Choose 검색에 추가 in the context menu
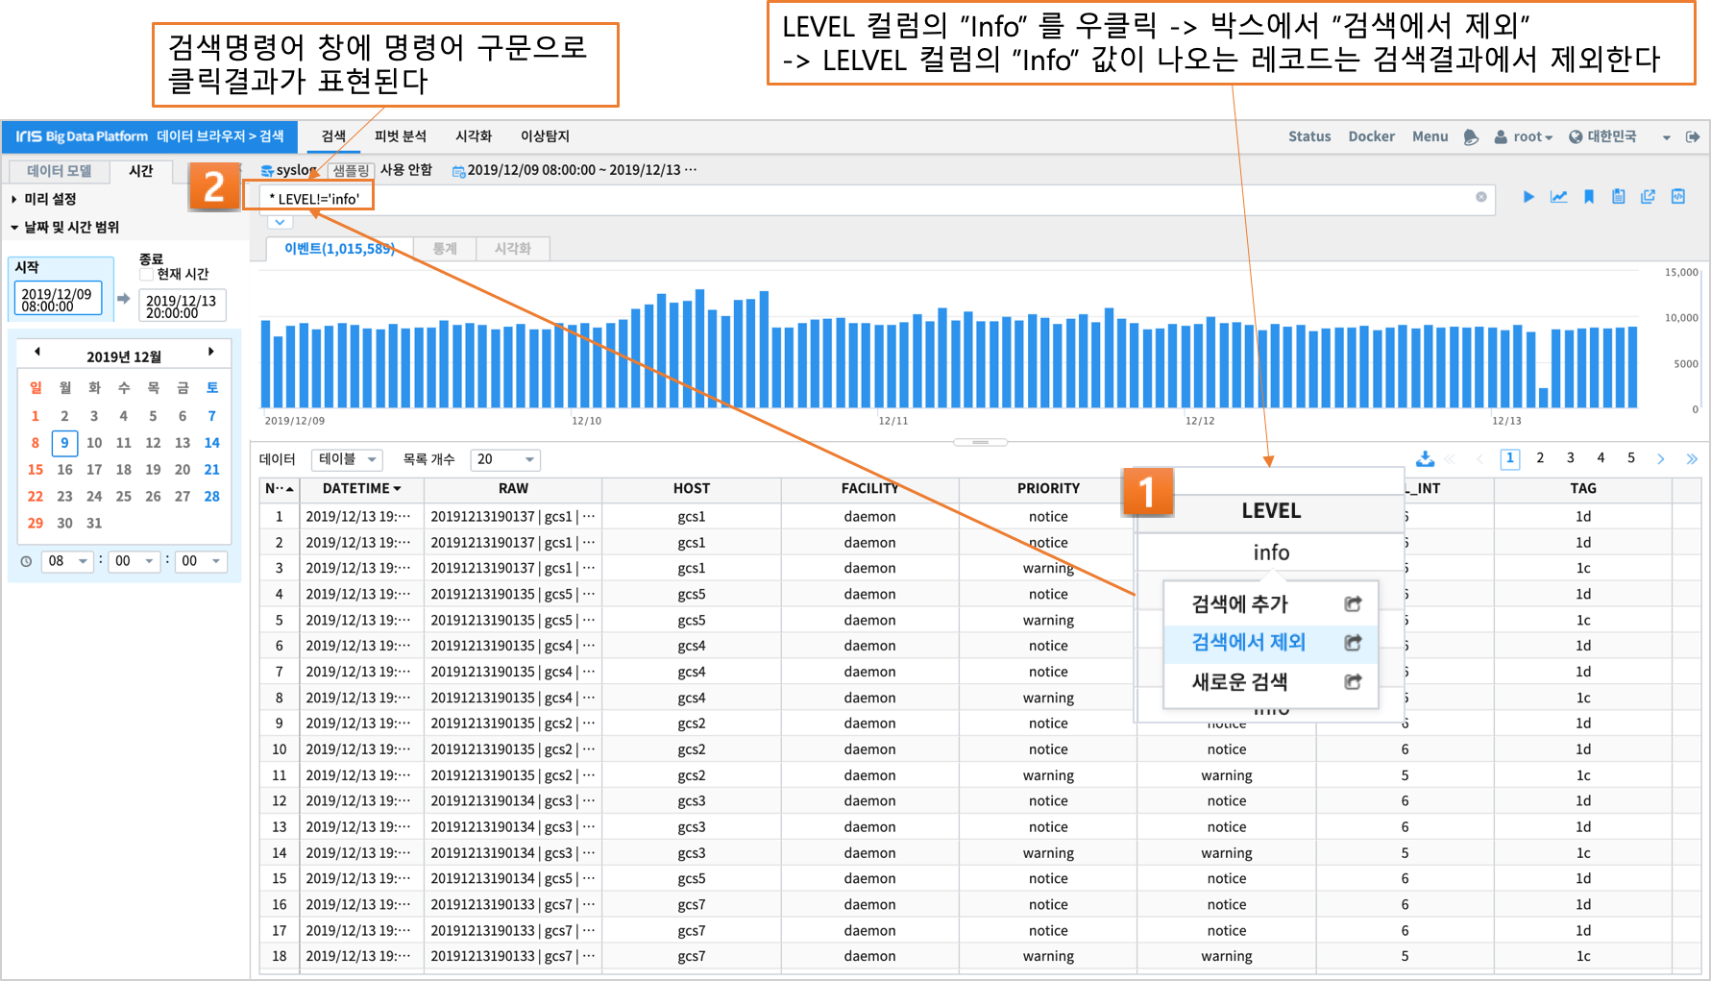The image size is (1711, 981). point(1271,604)
